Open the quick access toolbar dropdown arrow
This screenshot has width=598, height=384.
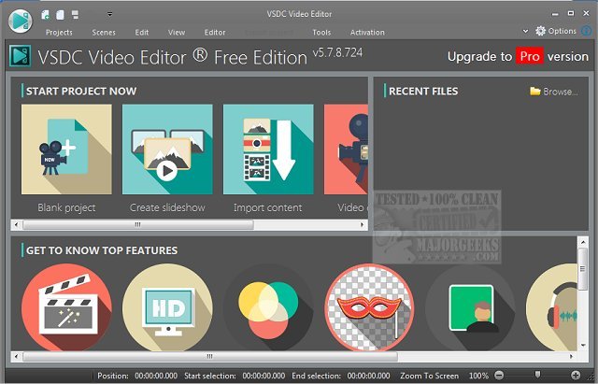109,15
